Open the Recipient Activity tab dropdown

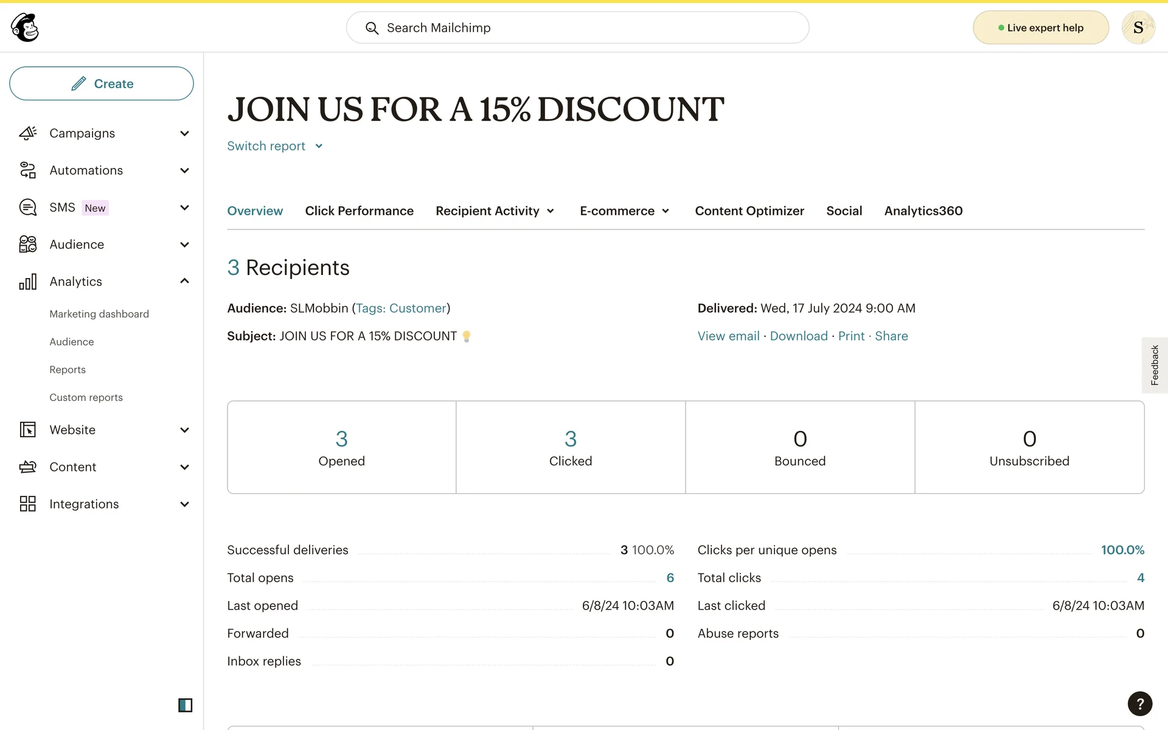495,211
